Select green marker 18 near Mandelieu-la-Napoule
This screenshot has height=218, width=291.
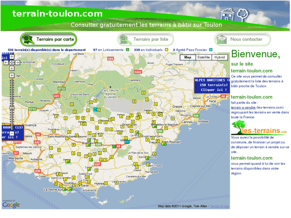click(x=155, y=126)
